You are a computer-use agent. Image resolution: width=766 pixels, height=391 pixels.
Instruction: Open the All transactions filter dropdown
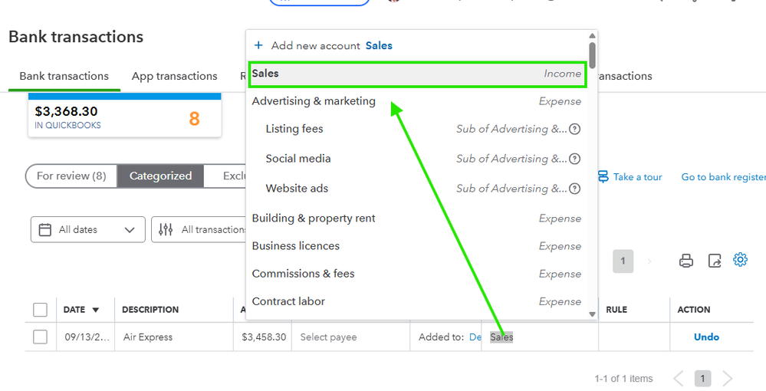[199, 229]
